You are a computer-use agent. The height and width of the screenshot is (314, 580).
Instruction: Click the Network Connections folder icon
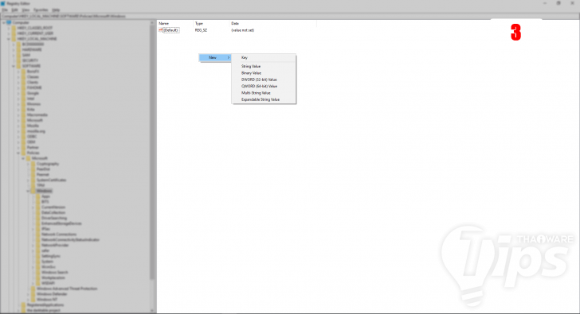click(x=37, y=235)
